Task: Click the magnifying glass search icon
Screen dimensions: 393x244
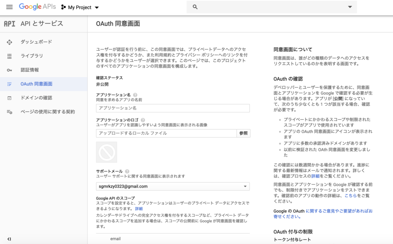Action: click(x=195, y=7)
